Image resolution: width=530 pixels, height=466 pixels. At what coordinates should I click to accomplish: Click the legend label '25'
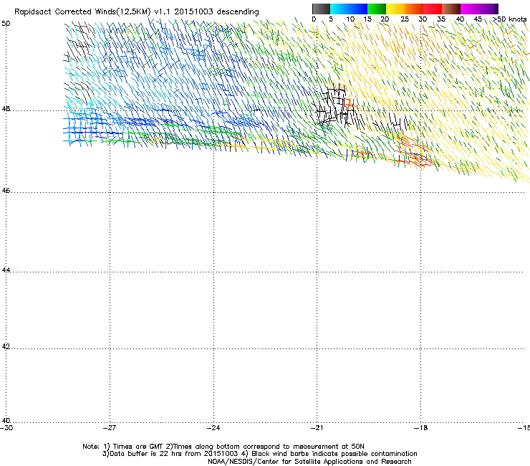(x=405, y=19)
